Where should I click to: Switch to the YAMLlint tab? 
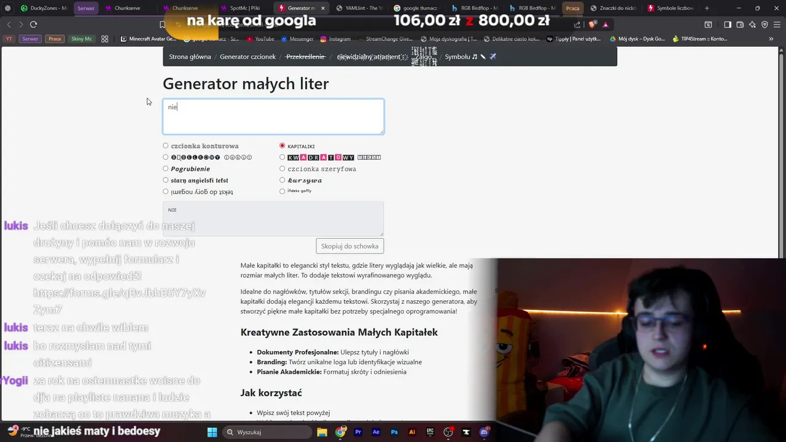(x=359, y=8)
